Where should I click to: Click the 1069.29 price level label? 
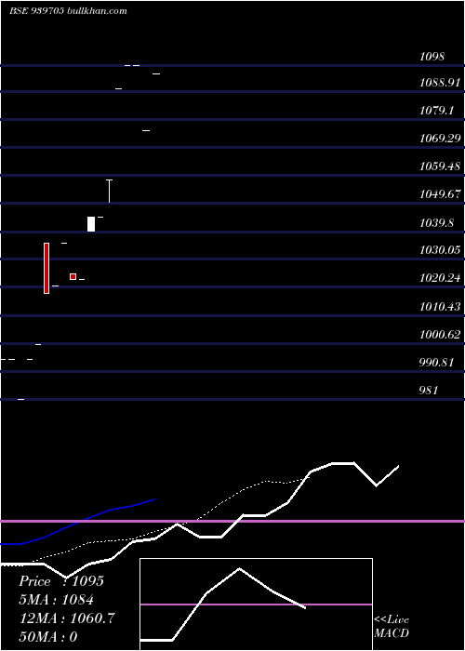point(440,139)
